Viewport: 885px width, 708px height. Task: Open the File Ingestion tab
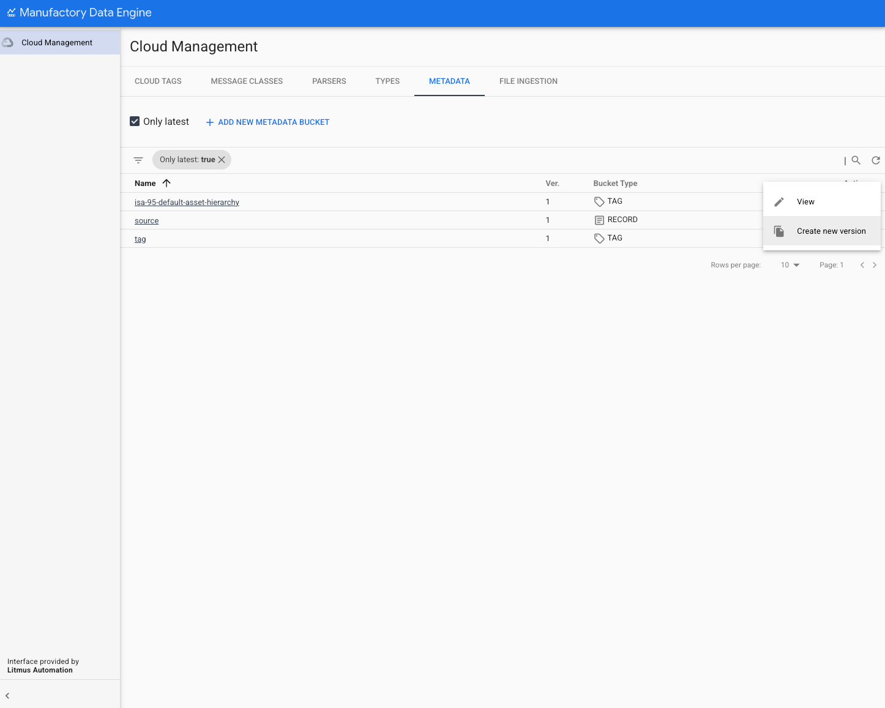(x=528, y=81)
